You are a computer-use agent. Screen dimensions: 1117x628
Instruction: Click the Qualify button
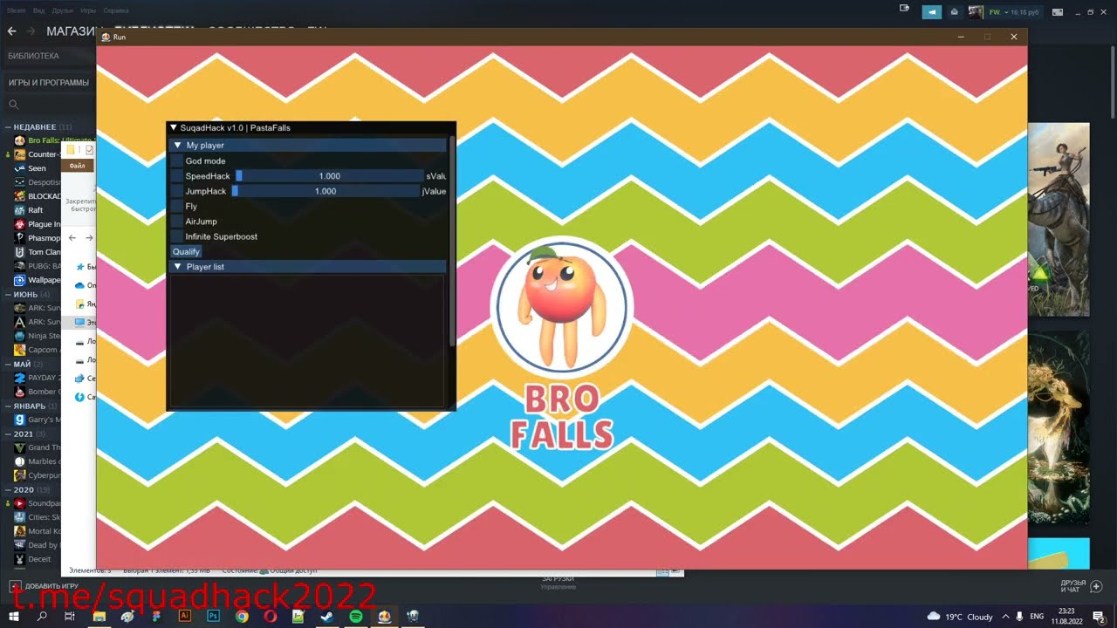pos(186,252)
